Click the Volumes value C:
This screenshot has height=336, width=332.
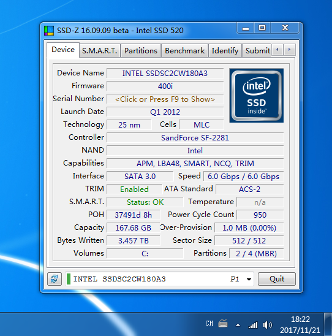click(x=145, y=253)
